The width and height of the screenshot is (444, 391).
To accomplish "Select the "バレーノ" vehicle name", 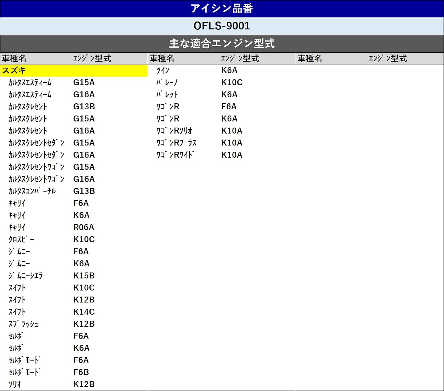I will 167,82.
